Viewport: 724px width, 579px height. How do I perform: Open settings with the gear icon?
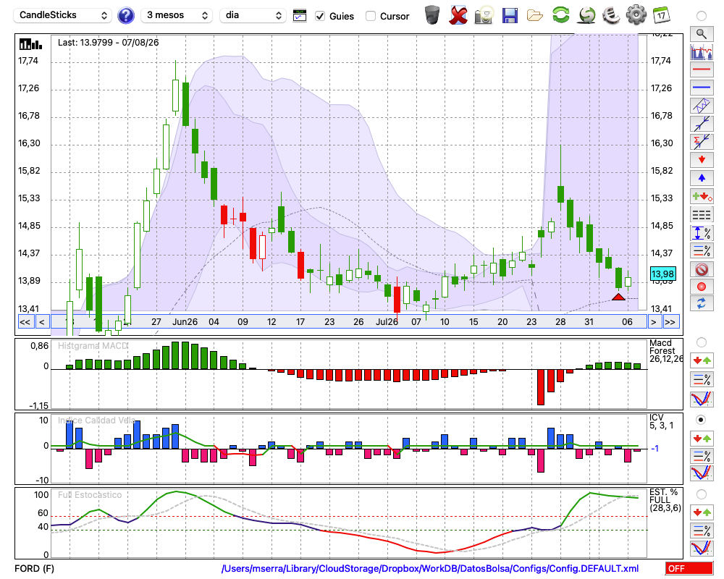[636, 15]
